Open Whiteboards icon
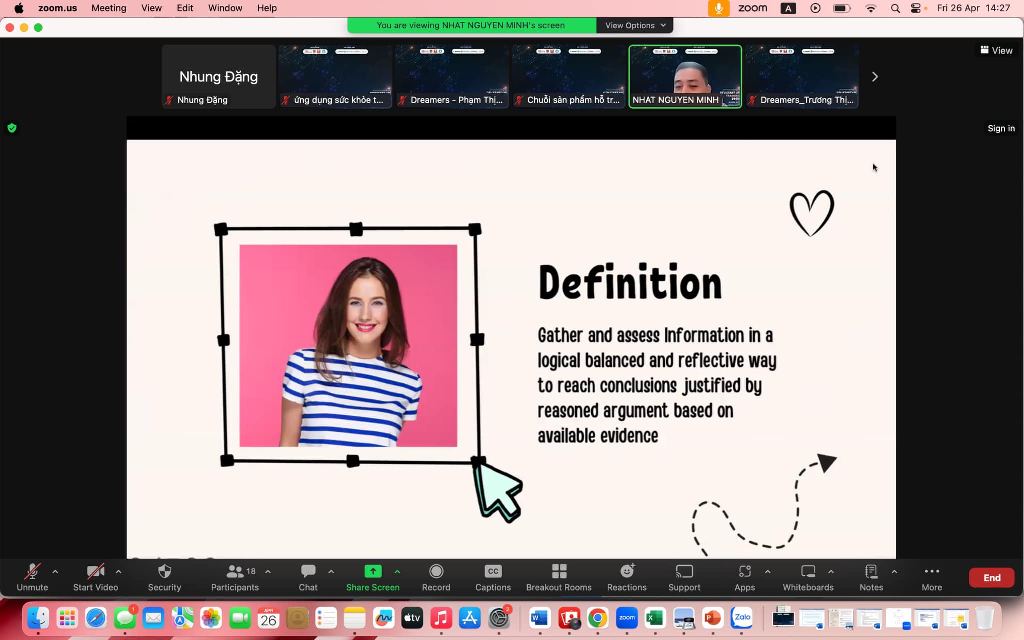The height and width of the screenshot is (640, 1024). point(808,572)
